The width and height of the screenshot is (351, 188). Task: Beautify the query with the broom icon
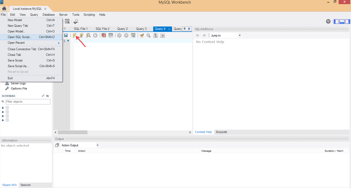(x=142, y=35)
